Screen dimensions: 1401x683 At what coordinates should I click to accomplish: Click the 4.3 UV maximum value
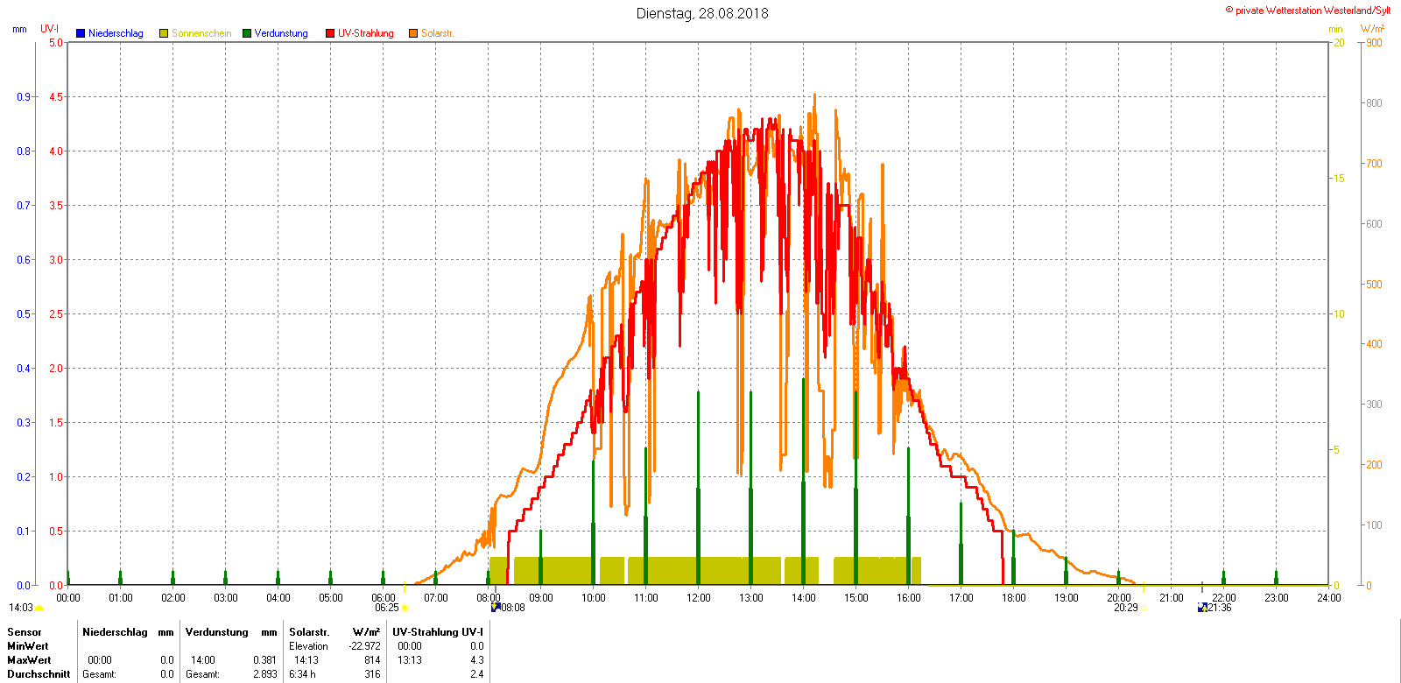tap(476, 660)
